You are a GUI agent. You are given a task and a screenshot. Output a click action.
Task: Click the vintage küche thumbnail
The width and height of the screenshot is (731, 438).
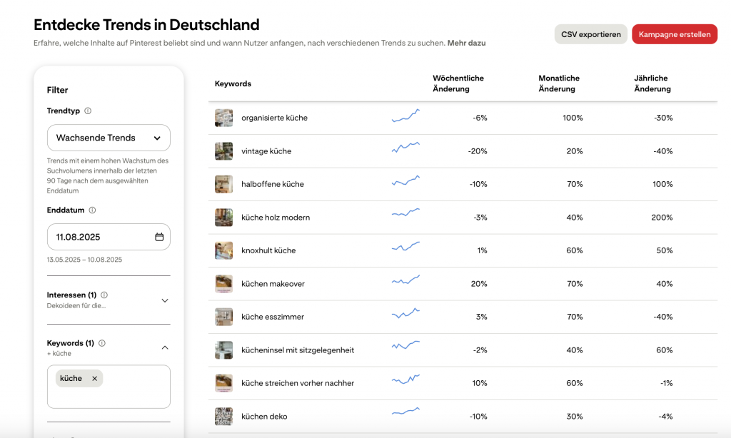[x=224, y=151]
